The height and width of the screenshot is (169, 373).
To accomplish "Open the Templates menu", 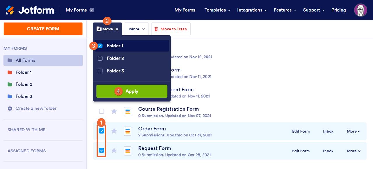I will pos(217,10).
